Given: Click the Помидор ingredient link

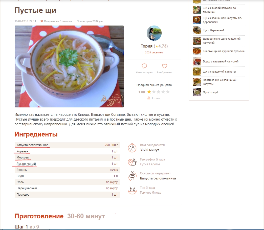Looking at the screenshot, I should 23,195.
